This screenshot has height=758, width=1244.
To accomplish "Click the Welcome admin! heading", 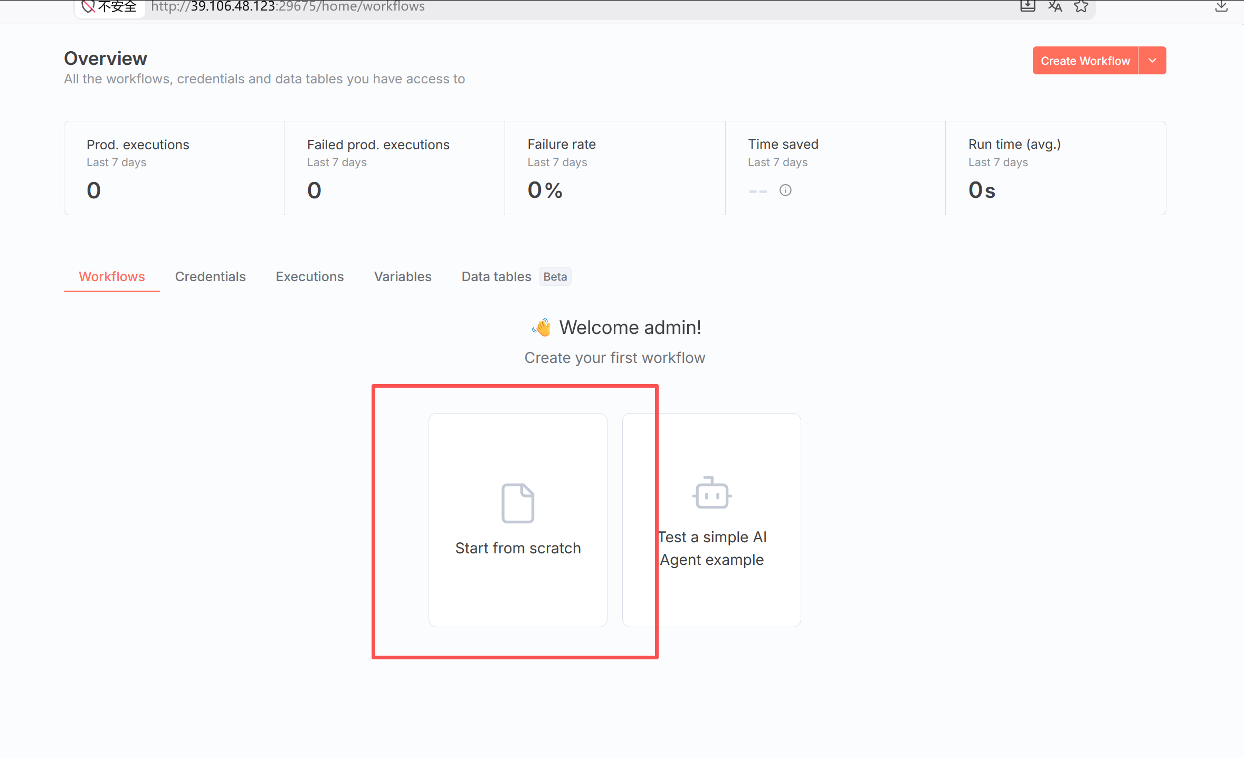I will pyautogui.click(x=630, y=328).
